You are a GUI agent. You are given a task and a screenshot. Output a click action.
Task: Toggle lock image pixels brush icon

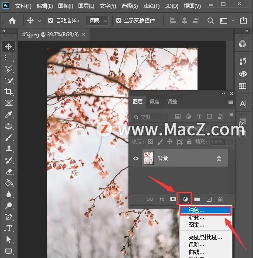point(160,142)
